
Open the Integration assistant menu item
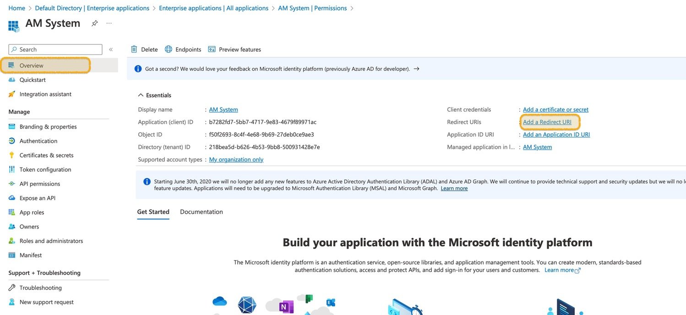45,94
